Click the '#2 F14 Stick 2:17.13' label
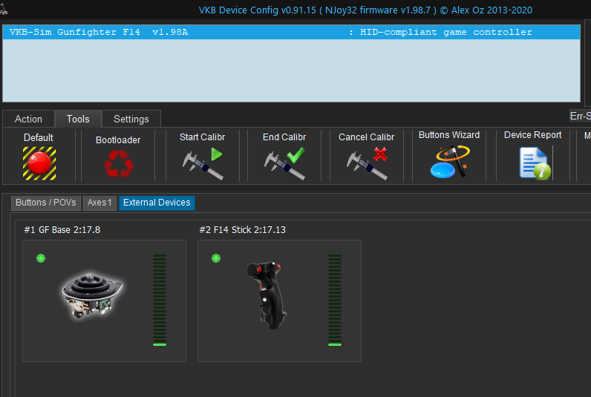 (x=242, y=230)
